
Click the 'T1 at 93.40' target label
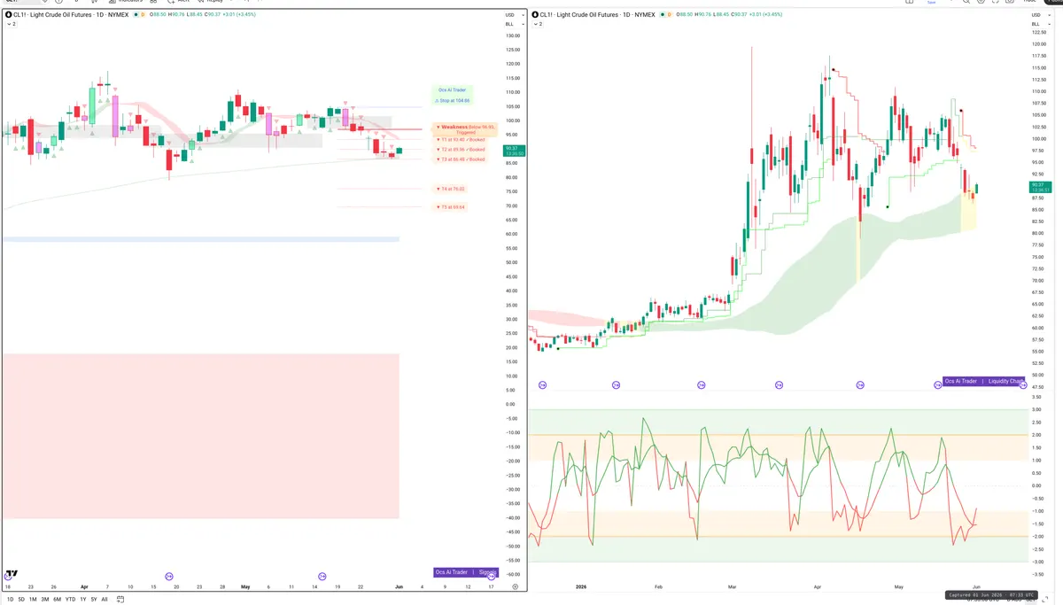click(x=460, y=140)
